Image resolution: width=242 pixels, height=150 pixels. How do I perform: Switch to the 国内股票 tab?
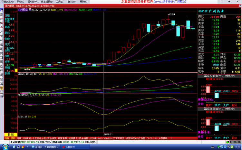click(10, 6)
